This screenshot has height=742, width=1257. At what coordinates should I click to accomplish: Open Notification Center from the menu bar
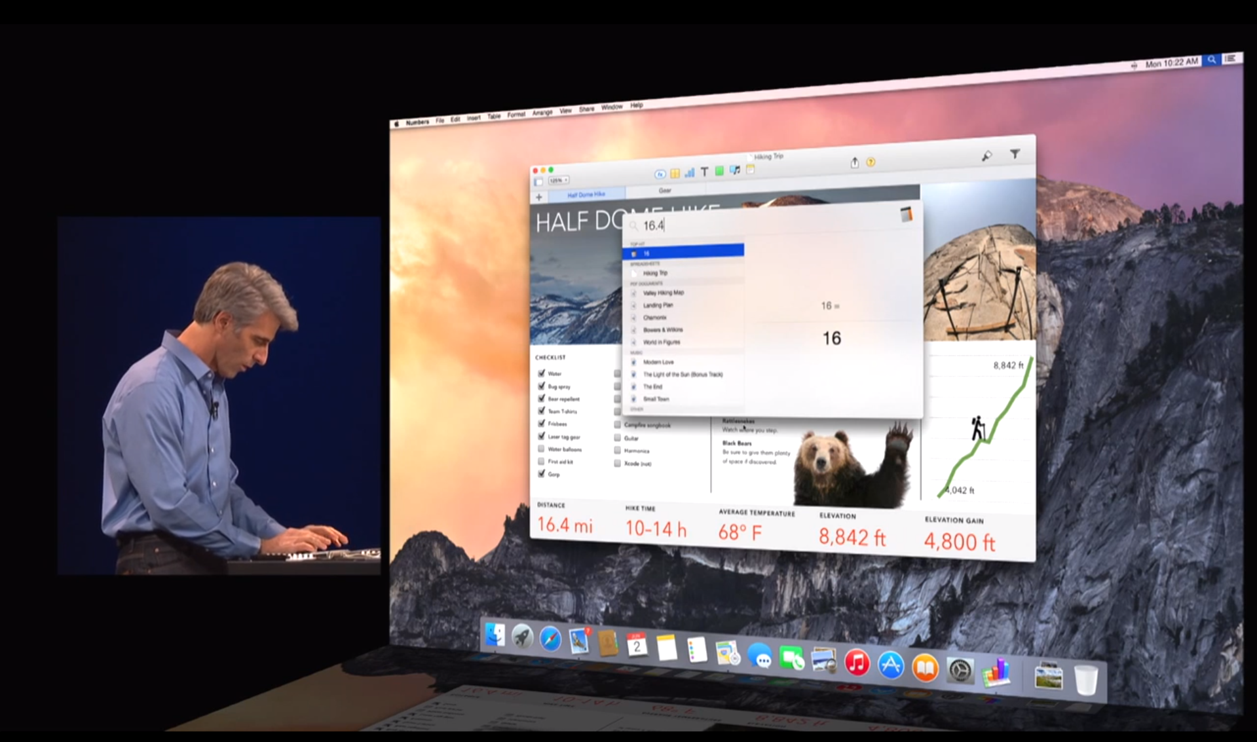[1231, 58]
